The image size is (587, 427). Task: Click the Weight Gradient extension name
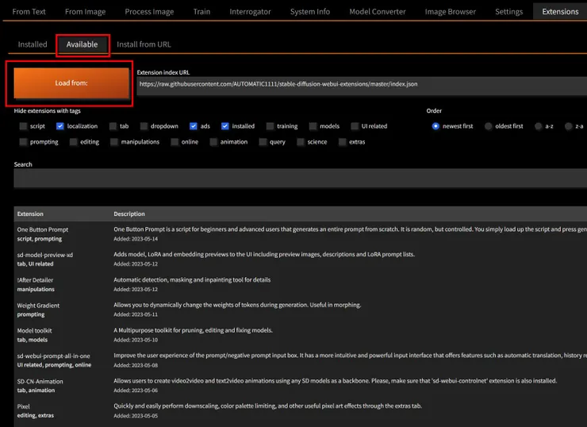click(38, 306)
